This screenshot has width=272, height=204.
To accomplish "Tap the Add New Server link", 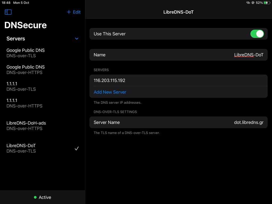I will [110, 92].
